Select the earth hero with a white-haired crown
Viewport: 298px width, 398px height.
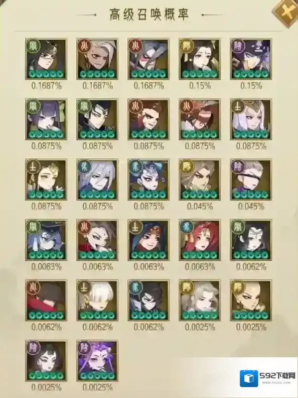(x=251, y=119)
